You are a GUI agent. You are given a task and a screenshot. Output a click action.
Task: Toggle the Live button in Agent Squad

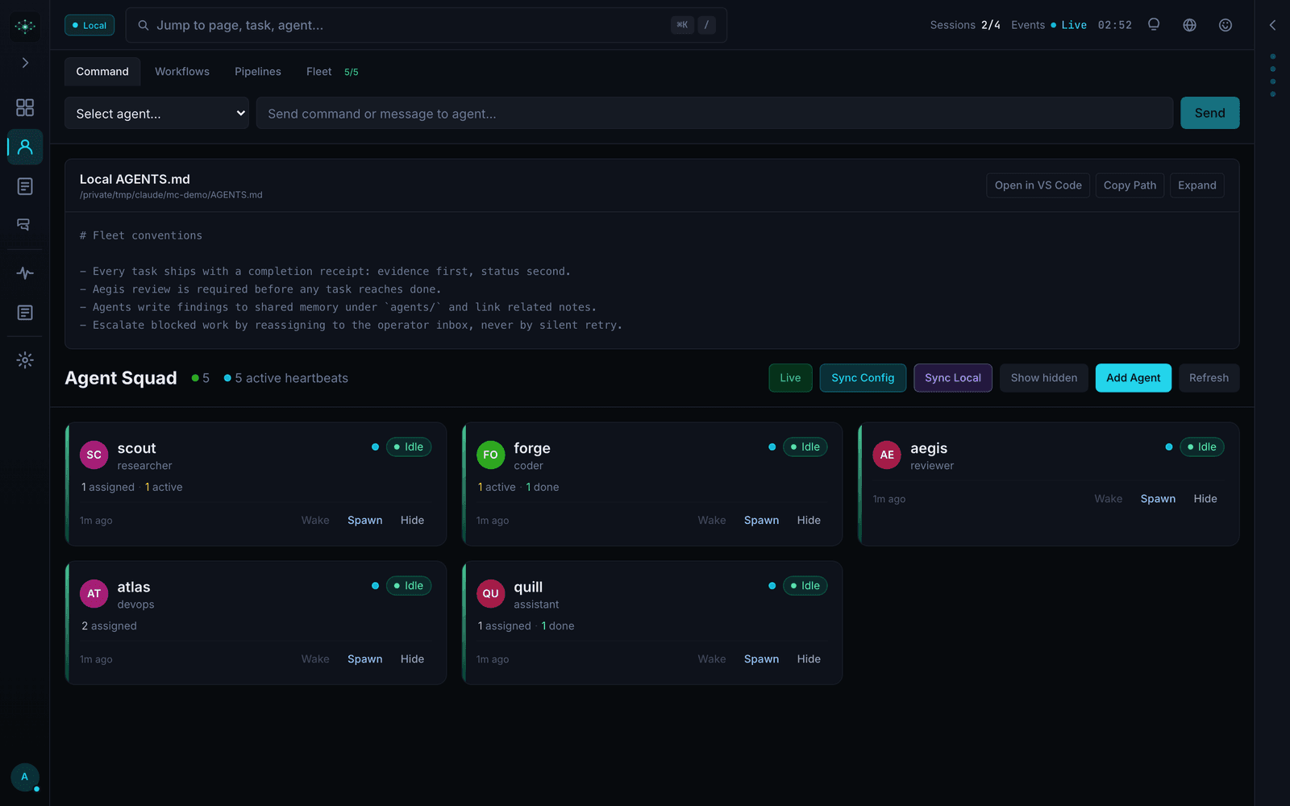pos(790,378)
